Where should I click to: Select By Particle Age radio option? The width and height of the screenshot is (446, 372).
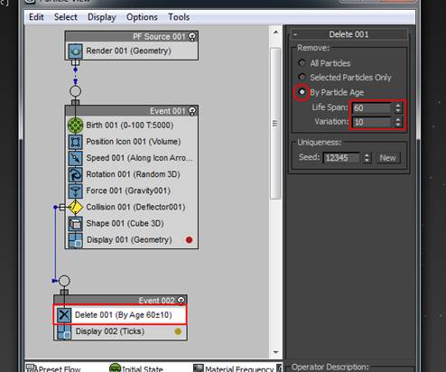click(x=302, y=92)
